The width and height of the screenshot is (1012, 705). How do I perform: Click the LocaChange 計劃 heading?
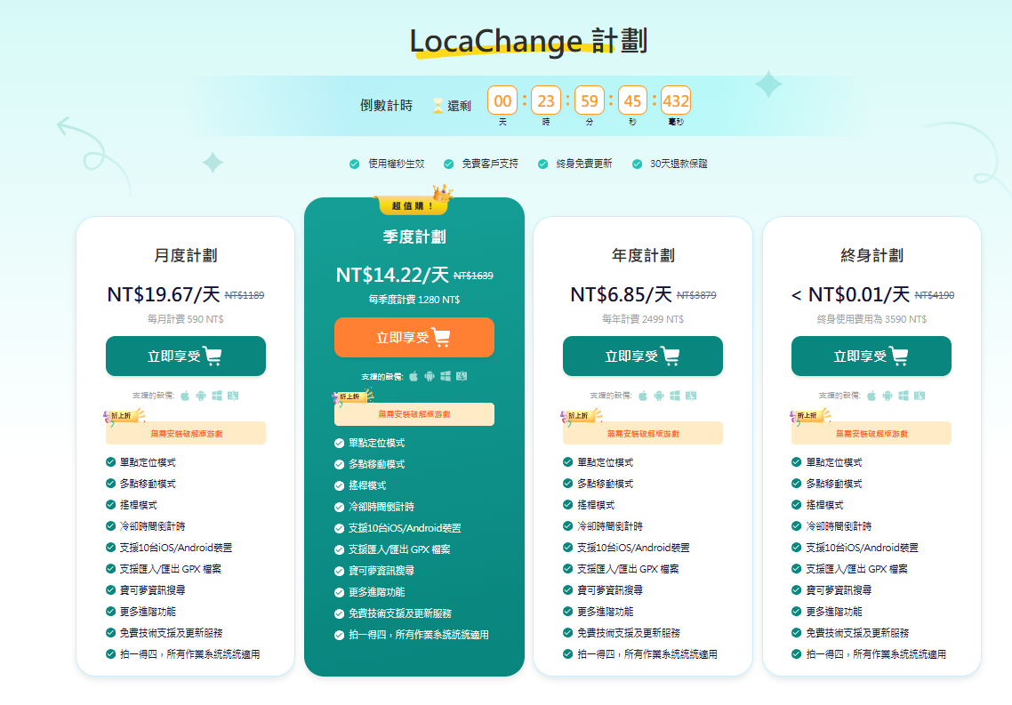click(x=528, y=41)
